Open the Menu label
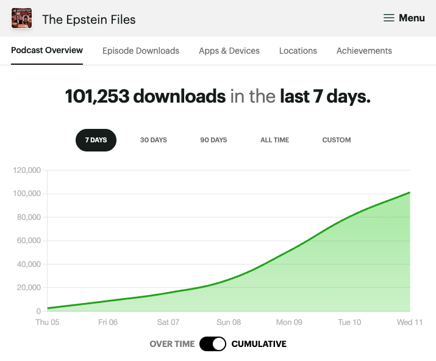The height and width of the screenshot is (361, 436). (x=412, y=18)
